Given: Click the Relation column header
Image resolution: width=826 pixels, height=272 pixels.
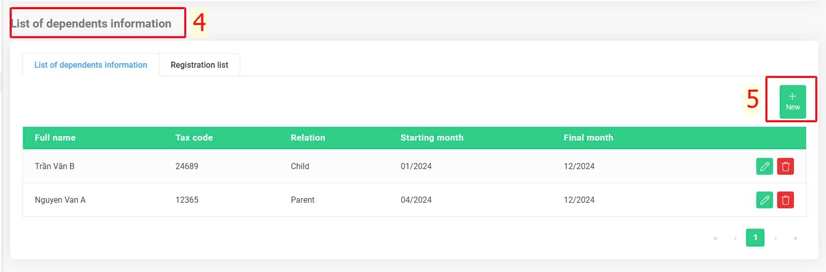Looking at the screenshot, I should pyautogui.click(x=308, y=138).
